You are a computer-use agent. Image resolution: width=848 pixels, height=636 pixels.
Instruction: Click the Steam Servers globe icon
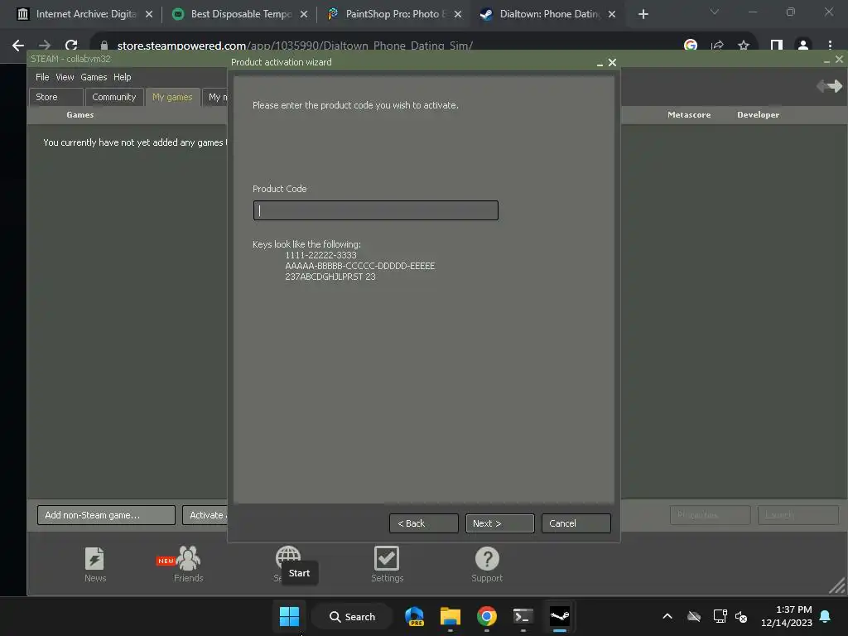click(287, 557)
